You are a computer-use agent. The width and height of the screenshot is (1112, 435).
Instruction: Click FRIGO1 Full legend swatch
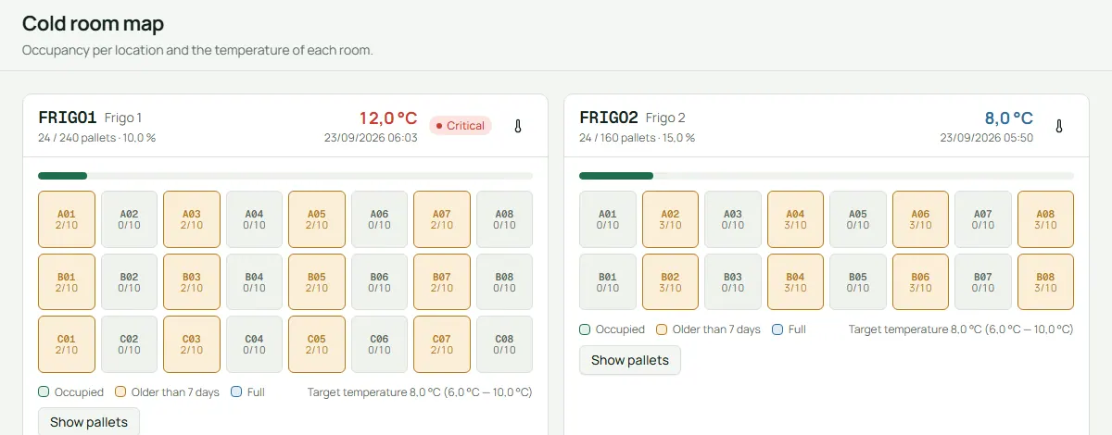coord(236,392)
